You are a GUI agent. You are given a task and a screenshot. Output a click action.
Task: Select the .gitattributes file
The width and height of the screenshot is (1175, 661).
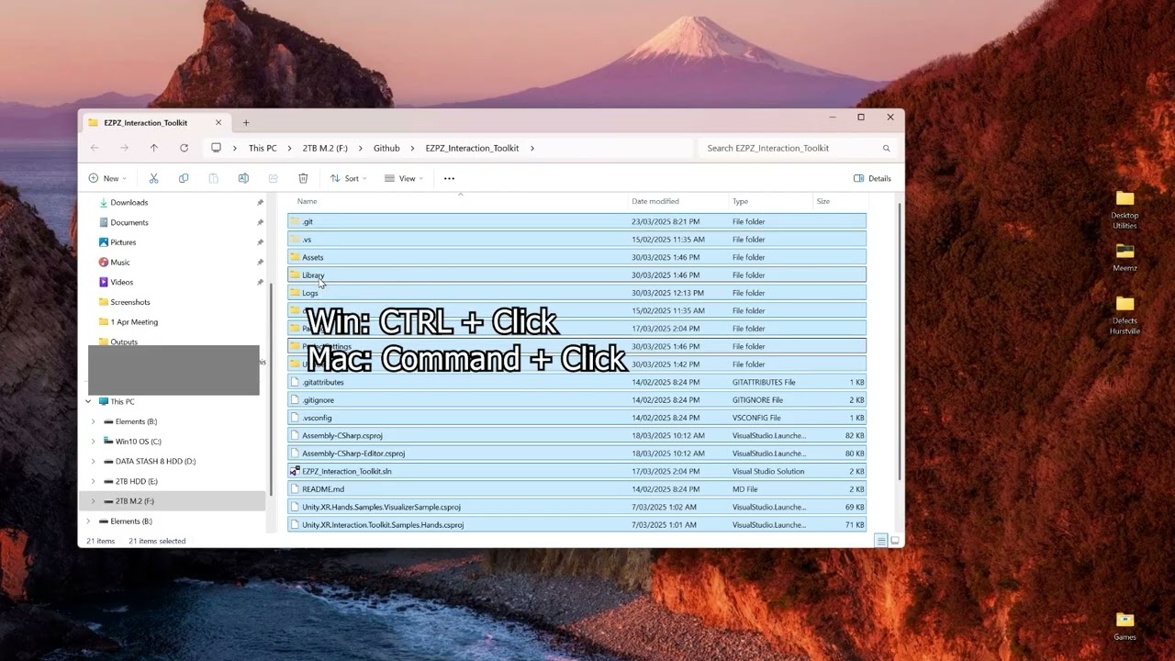pos(576,382)
